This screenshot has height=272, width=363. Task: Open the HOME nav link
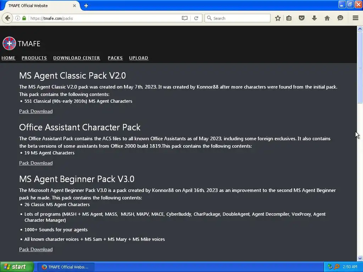(x=9, y=58)
